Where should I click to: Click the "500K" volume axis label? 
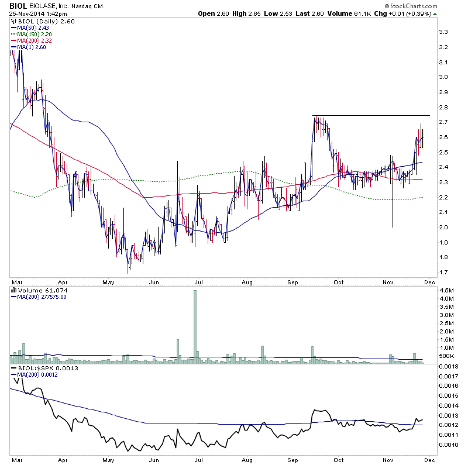(x=446, y=356)
